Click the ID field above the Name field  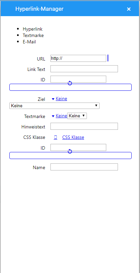(x=78, y=148)
